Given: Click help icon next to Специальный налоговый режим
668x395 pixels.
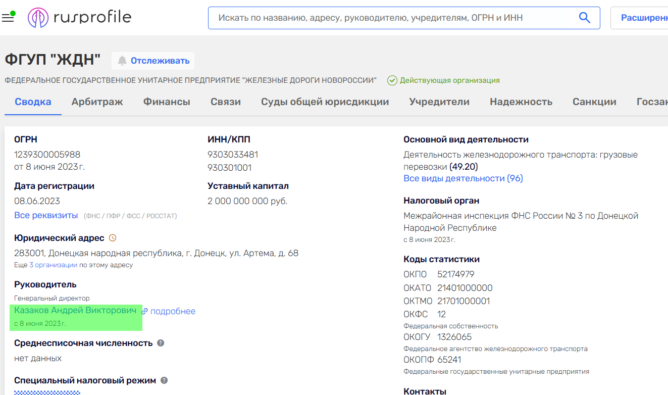Looking at the screenshot, I should coord(164,380).
